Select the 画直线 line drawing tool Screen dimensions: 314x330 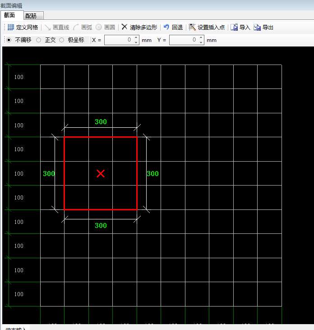(x=48, y=27)
